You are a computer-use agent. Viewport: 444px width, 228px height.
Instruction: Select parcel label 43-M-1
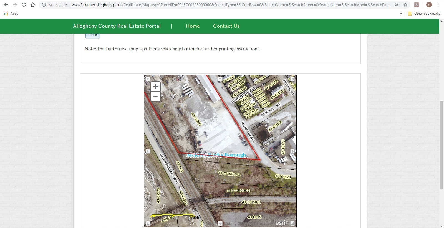(x=180, y=167)
